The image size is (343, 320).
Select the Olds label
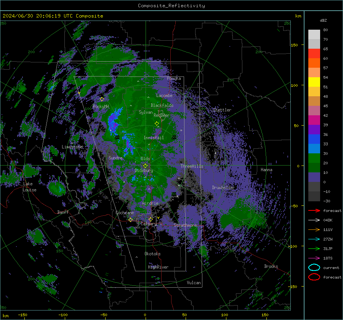pos(145,159)
